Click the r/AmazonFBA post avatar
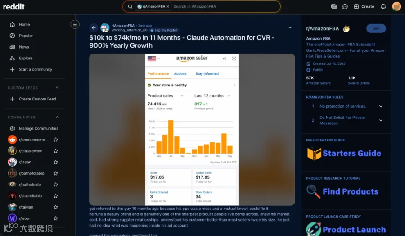 105,27
